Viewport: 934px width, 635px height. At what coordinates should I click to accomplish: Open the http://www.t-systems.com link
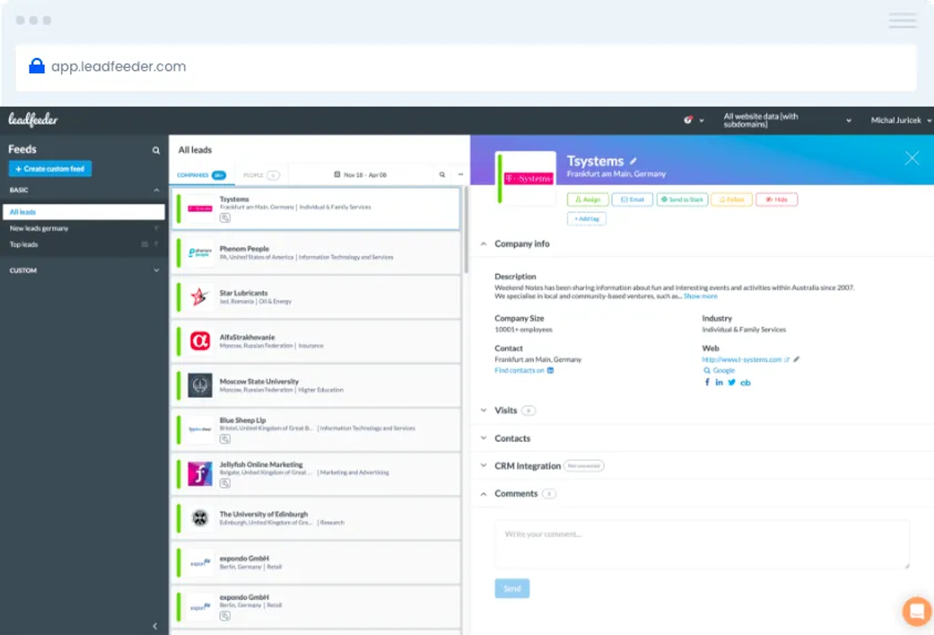click(742, 360)
